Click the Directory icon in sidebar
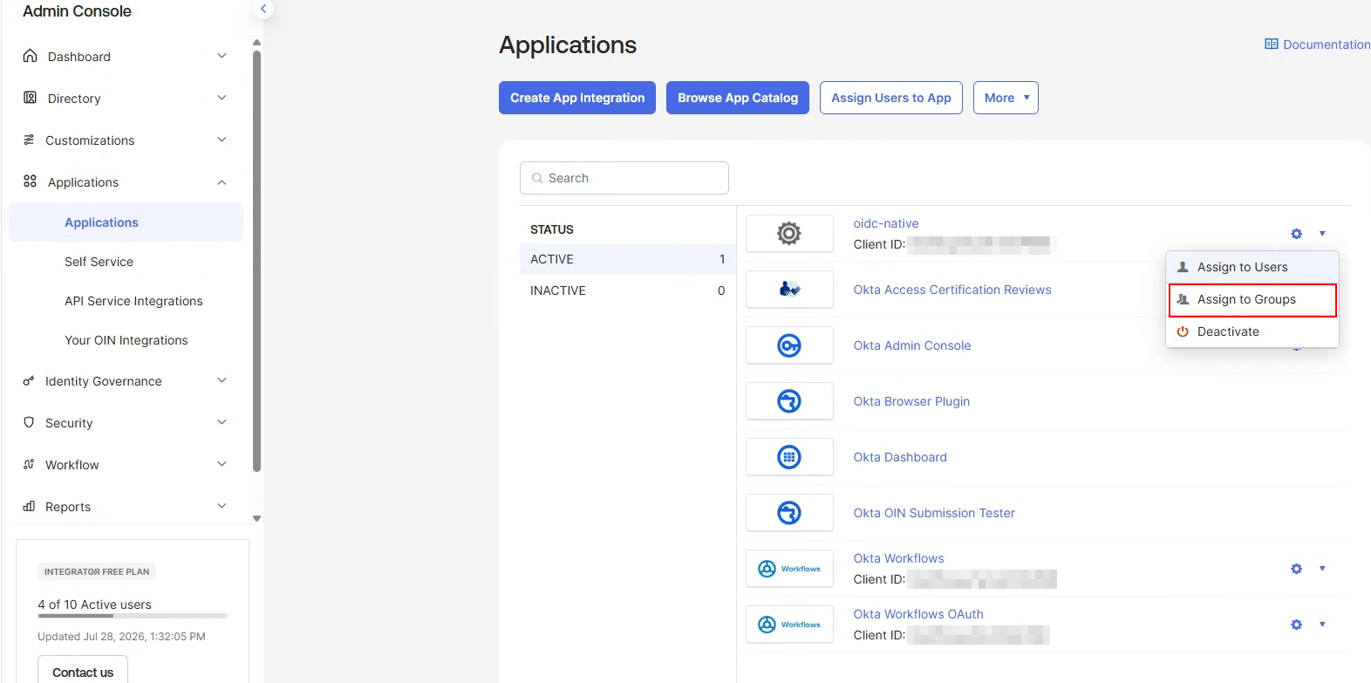1371x683 pixels. pyautogui.click(x=30, y=98)
